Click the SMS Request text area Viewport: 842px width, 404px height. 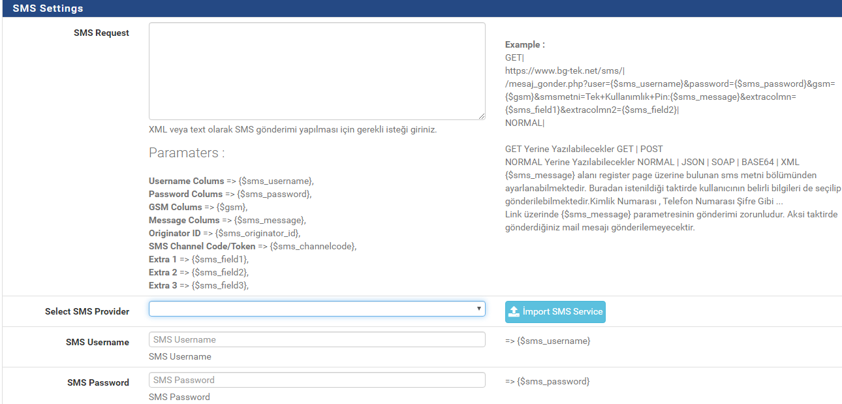click(317, 71)
